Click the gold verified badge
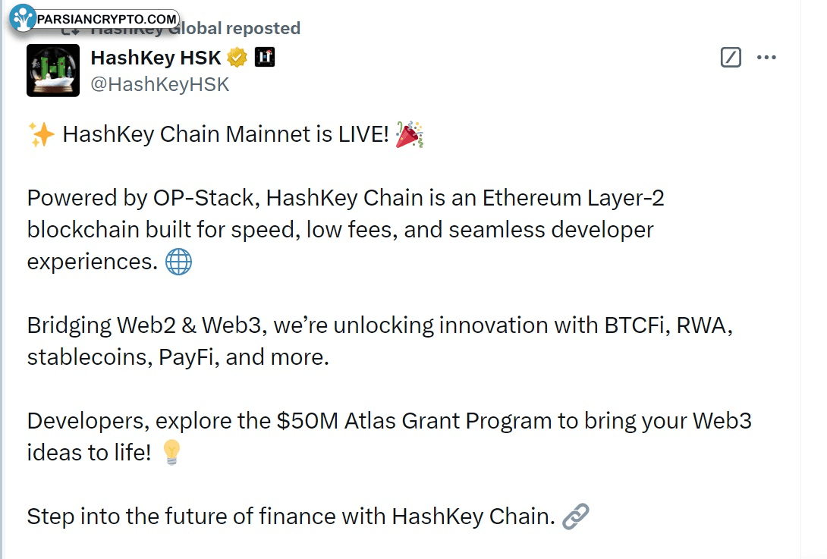Screen dimensions: 827x559 pos(237,57)
